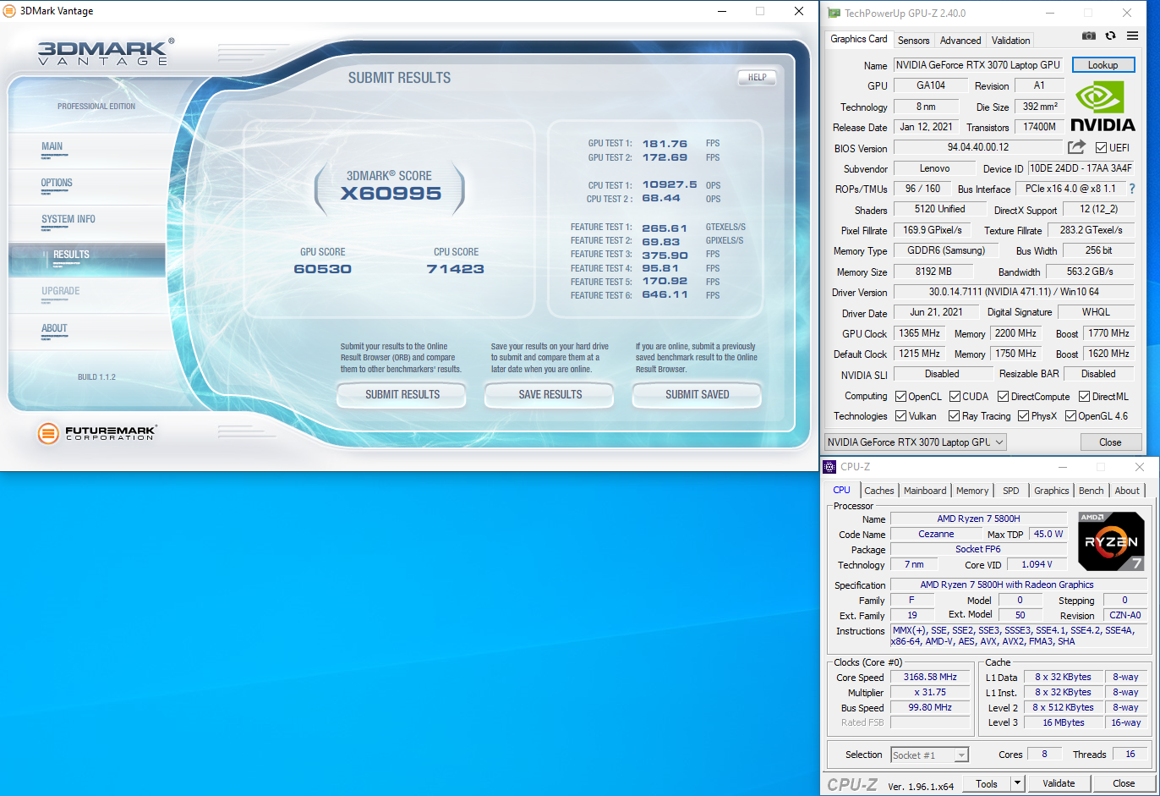Click the CPU-Z title bar app icon
1160x796 pixels.
(829, 467)
